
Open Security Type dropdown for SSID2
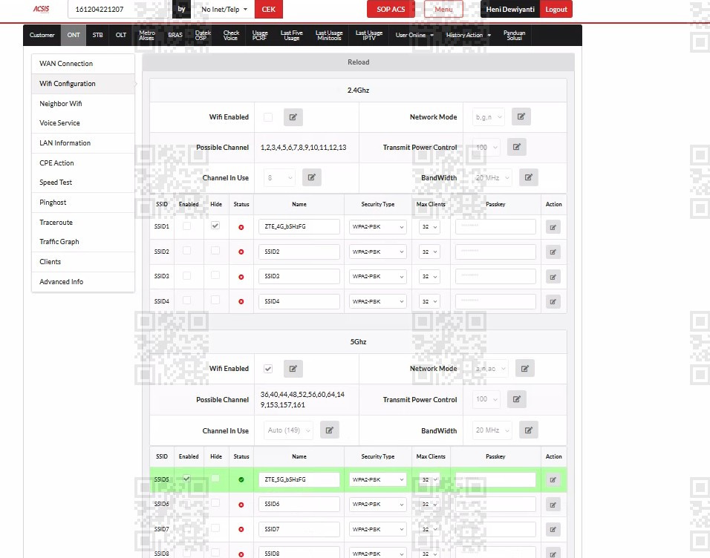377,252
